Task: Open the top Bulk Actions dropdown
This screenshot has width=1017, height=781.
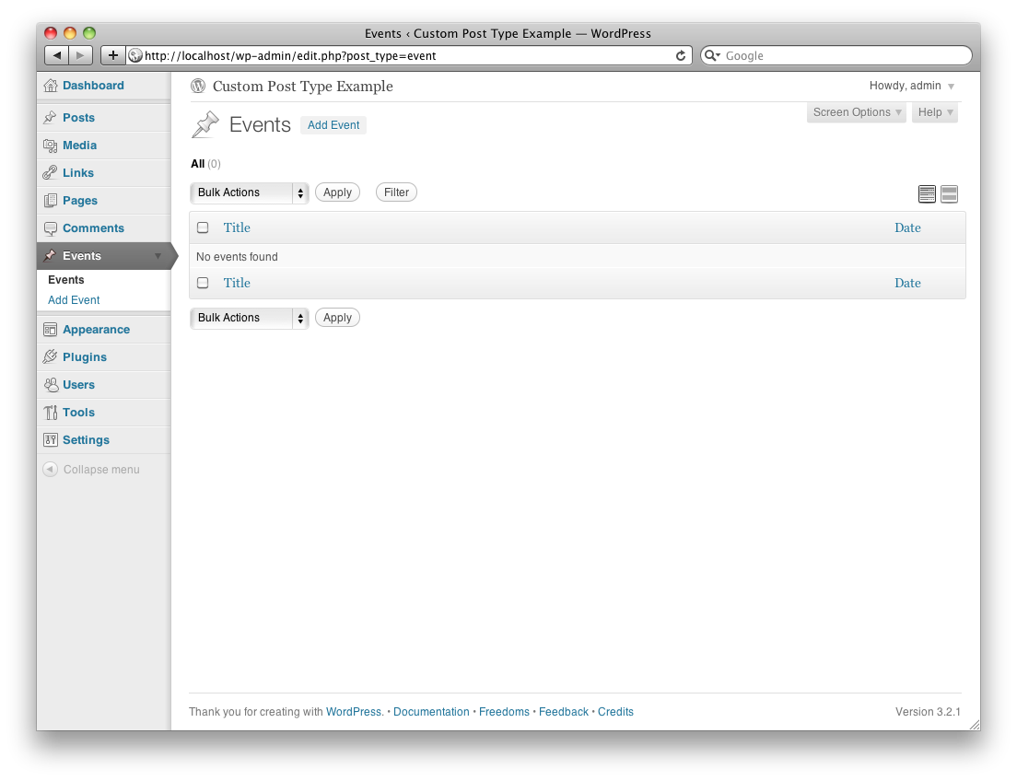Action: [x=249, y=192]
